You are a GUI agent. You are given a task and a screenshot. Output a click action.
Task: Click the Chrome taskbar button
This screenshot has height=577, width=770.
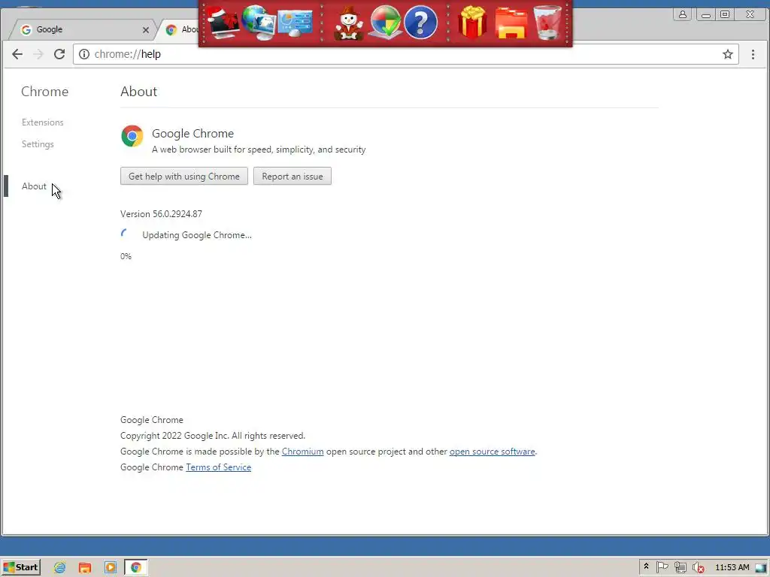click(136, 568)
